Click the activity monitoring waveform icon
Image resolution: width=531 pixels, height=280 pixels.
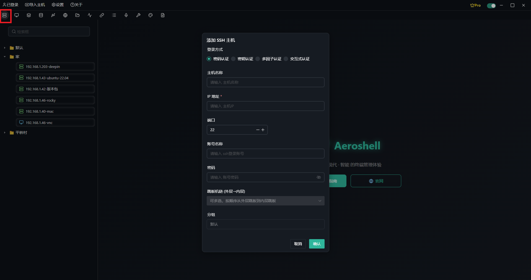click(90, 15)
